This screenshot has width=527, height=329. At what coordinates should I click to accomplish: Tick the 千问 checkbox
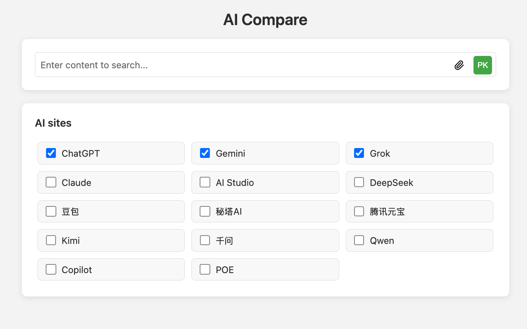pyautogui.click(x=205, y=240)
